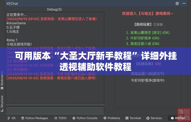Open XEChat panel settings gear
191x122 pixels.
(x=177, y=3)
